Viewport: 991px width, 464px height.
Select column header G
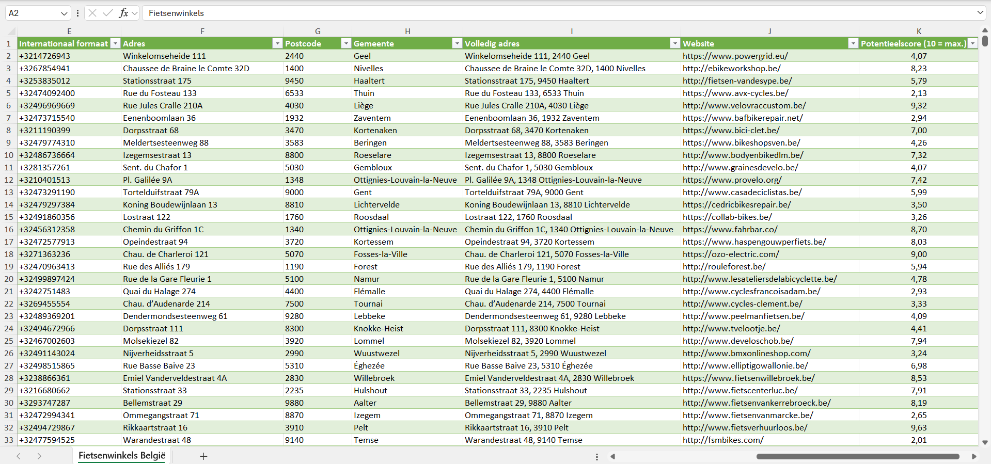pos(318,31)
